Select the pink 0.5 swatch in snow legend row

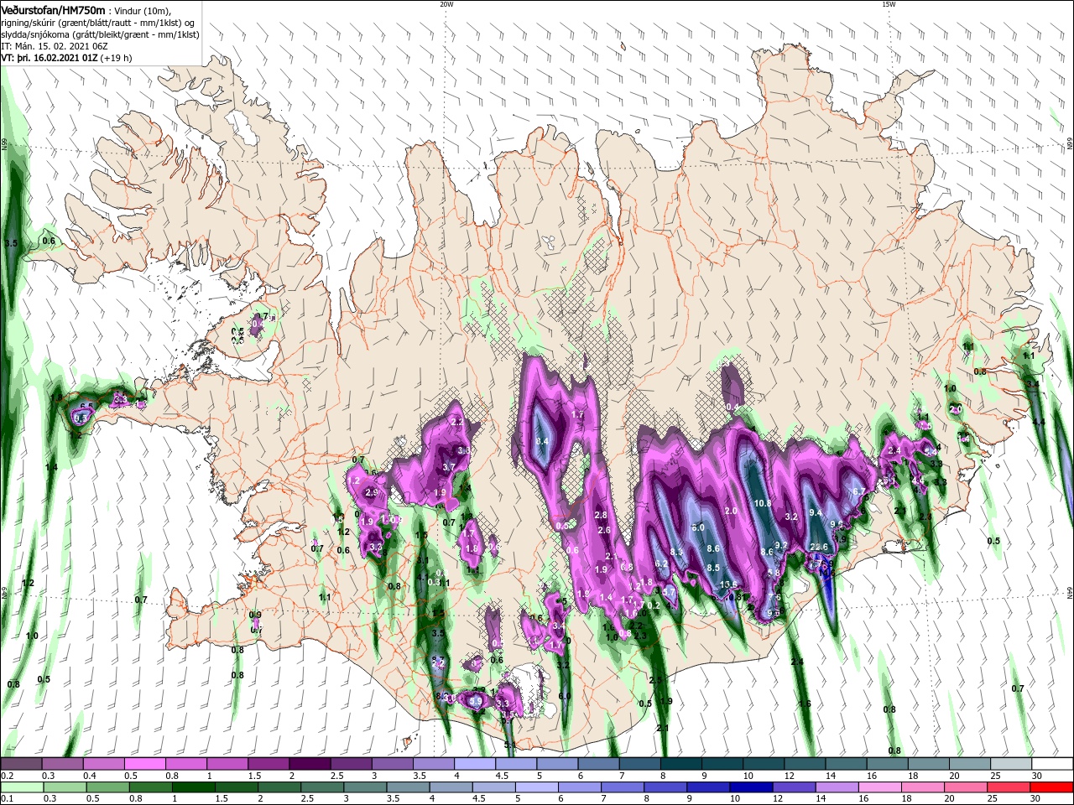click(x=144, y=764)
